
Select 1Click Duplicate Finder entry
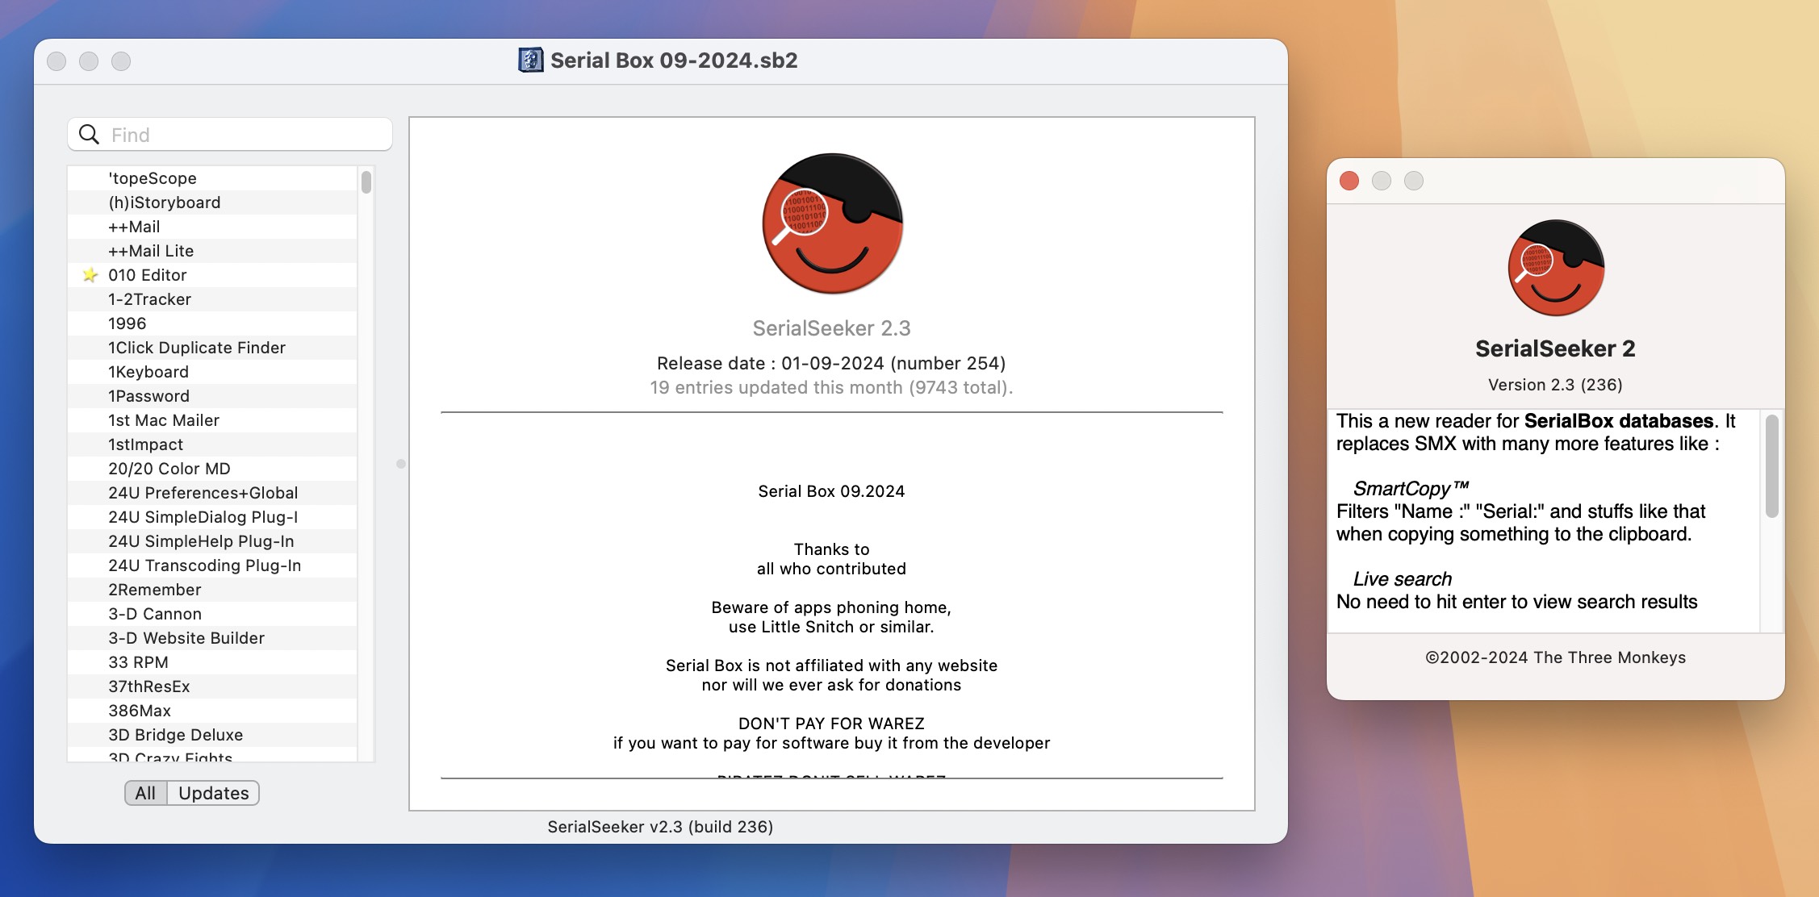213,348
